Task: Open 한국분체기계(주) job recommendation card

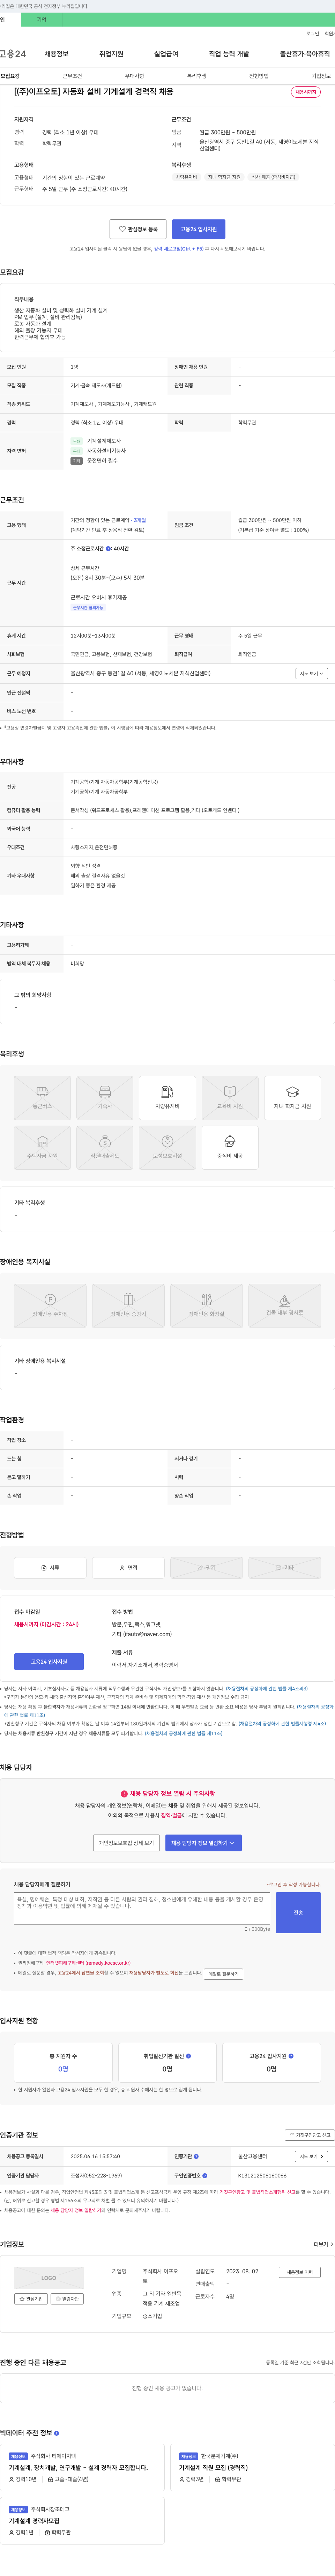Action: [252, 2467]
